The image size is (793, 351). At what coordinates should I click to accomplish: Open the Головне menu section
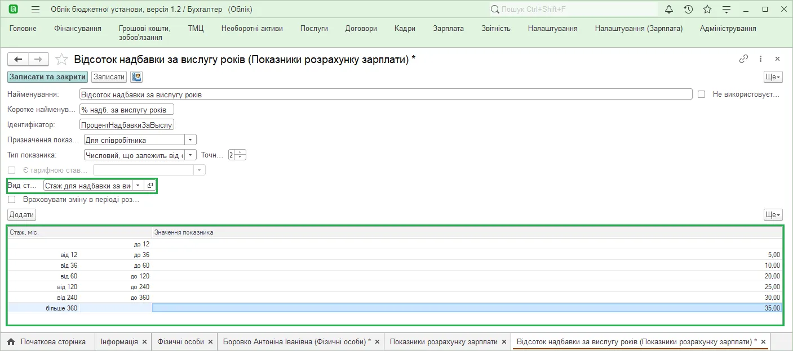[23, 28]
